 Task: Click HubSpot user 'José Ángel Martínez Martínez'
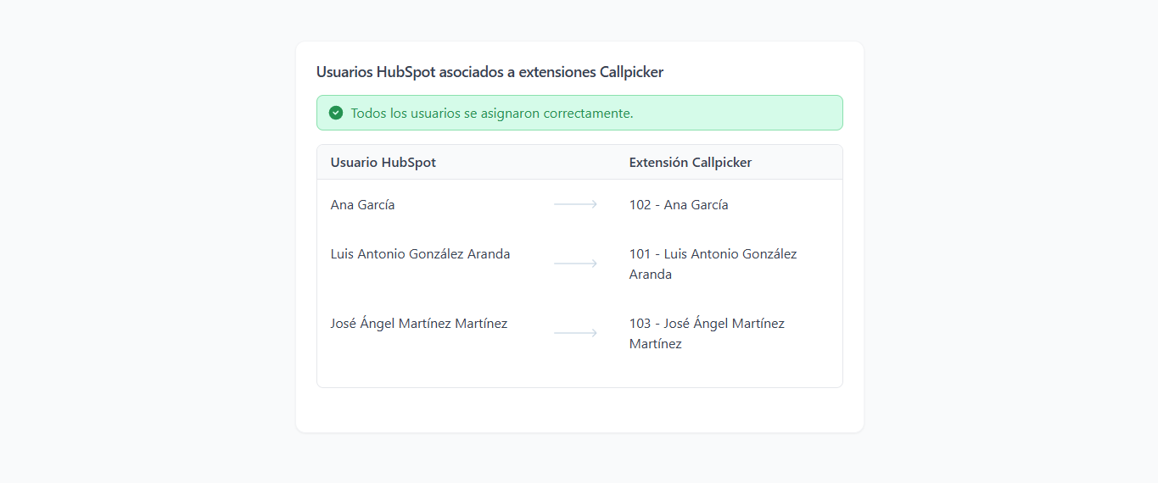coord(419,323)
